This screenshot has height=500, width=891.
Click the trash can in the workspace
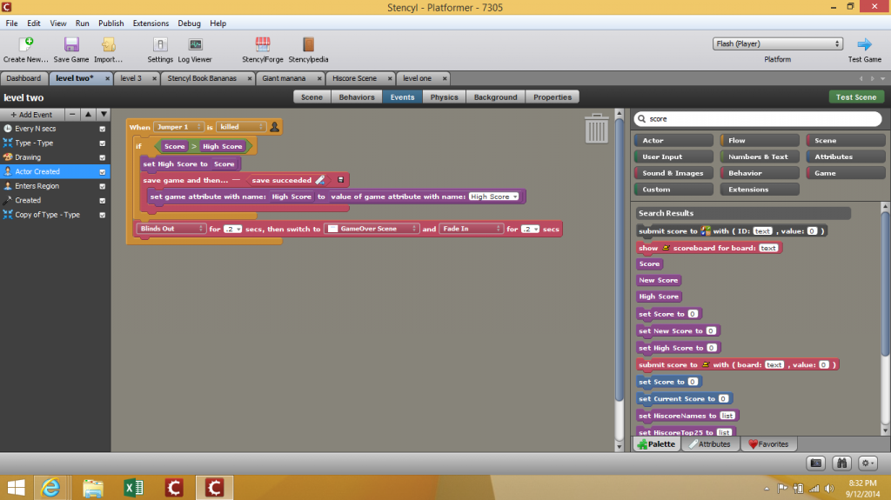[x=596, y=128]
